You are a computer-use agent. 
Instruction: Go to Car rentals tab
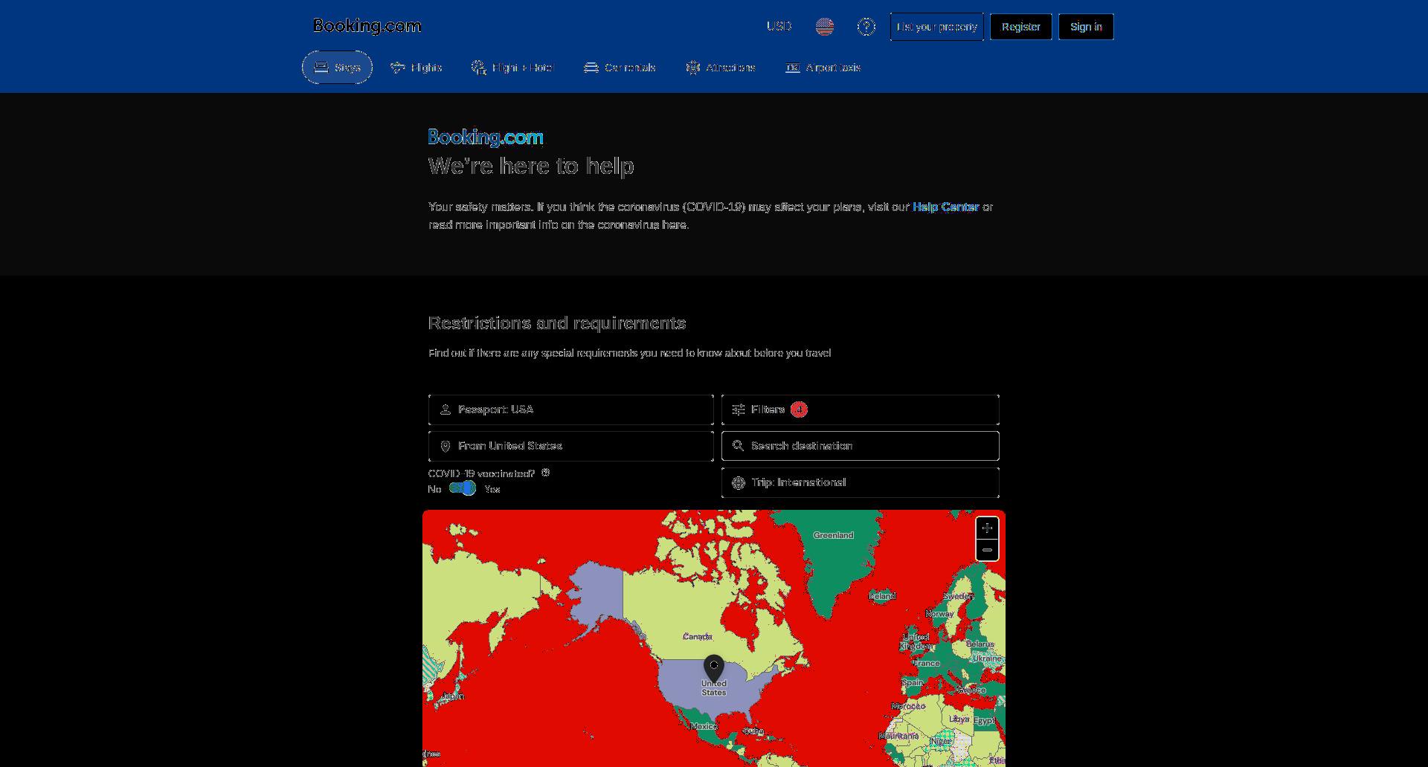(x=620, y=68)
